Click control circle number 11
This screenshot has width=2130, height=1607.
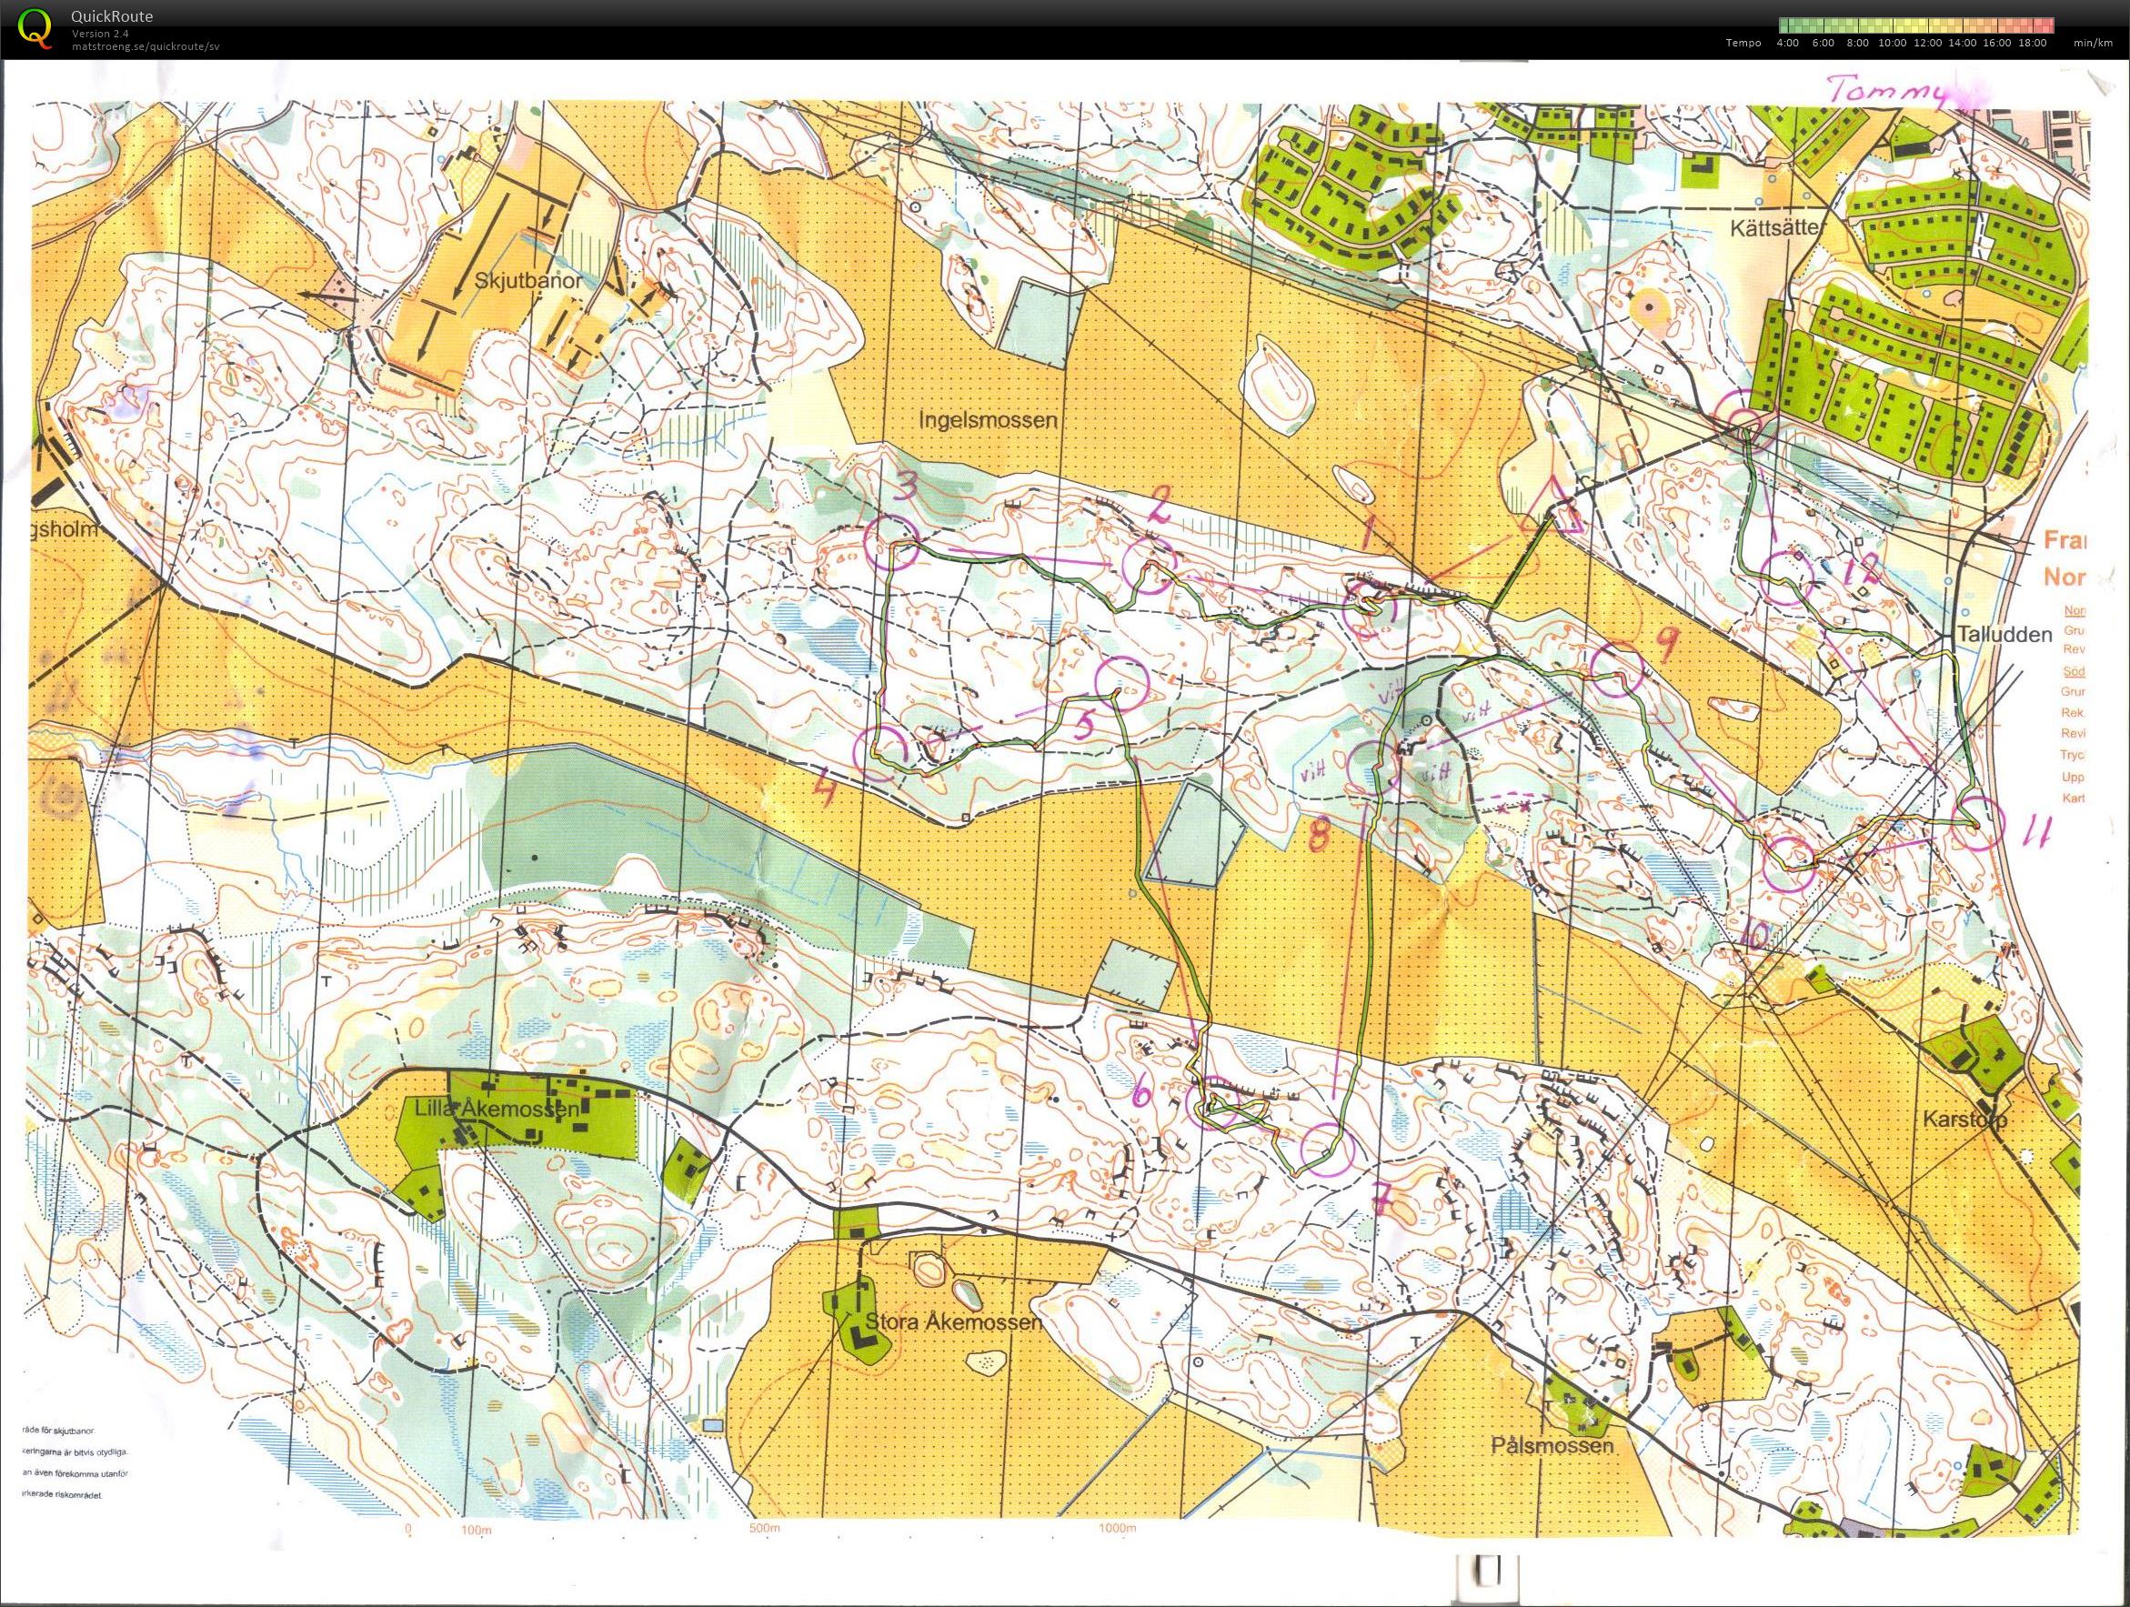pos(1979,823)
